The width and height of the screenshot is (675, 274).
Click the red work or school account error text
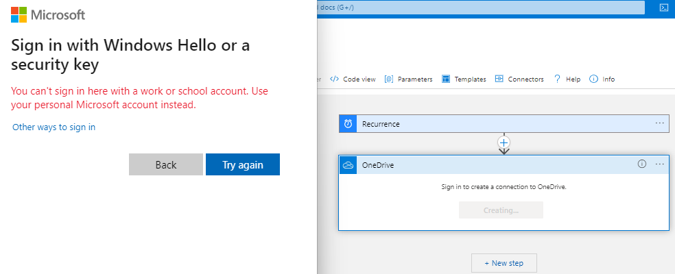coord(140,98)
